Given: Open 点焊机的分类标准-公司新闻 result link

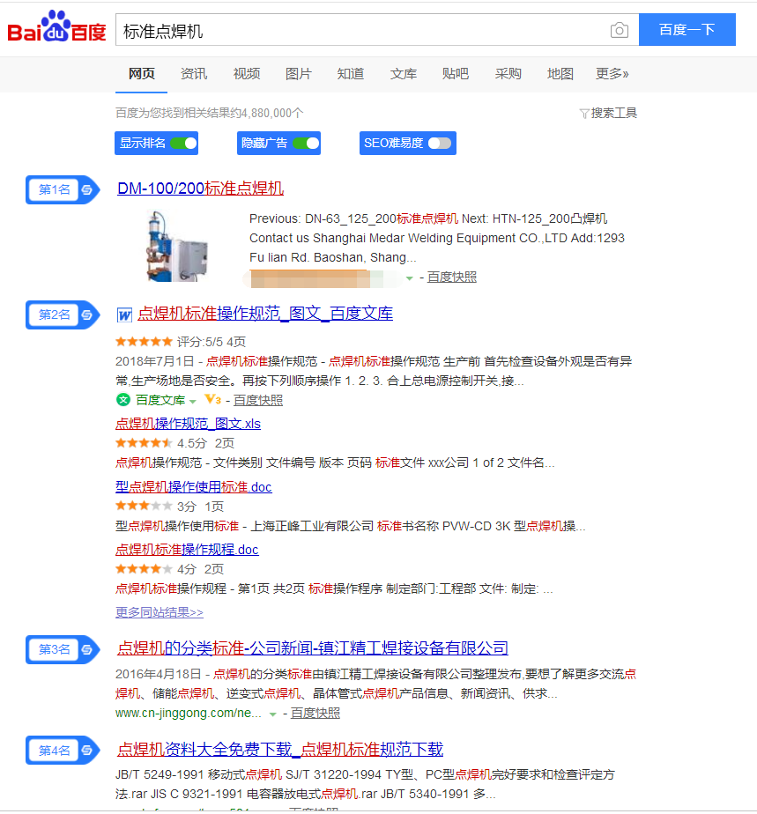Looking at the screenshot, I should [x=313, y=647].
